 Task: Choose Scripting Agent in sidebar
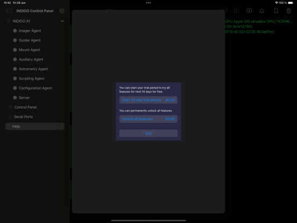tap(35, 79)
